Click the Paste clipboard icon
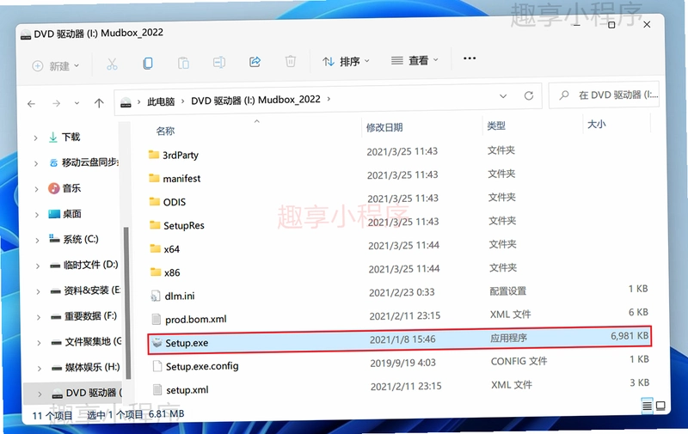This screenshot has width=688, height=434. [183, 63]
